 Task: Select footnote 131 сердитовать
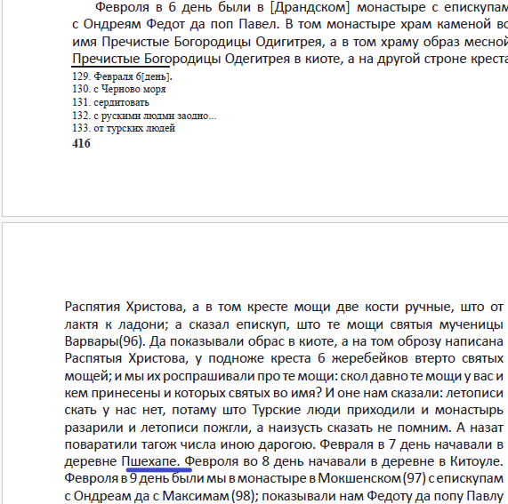[110, 102]
